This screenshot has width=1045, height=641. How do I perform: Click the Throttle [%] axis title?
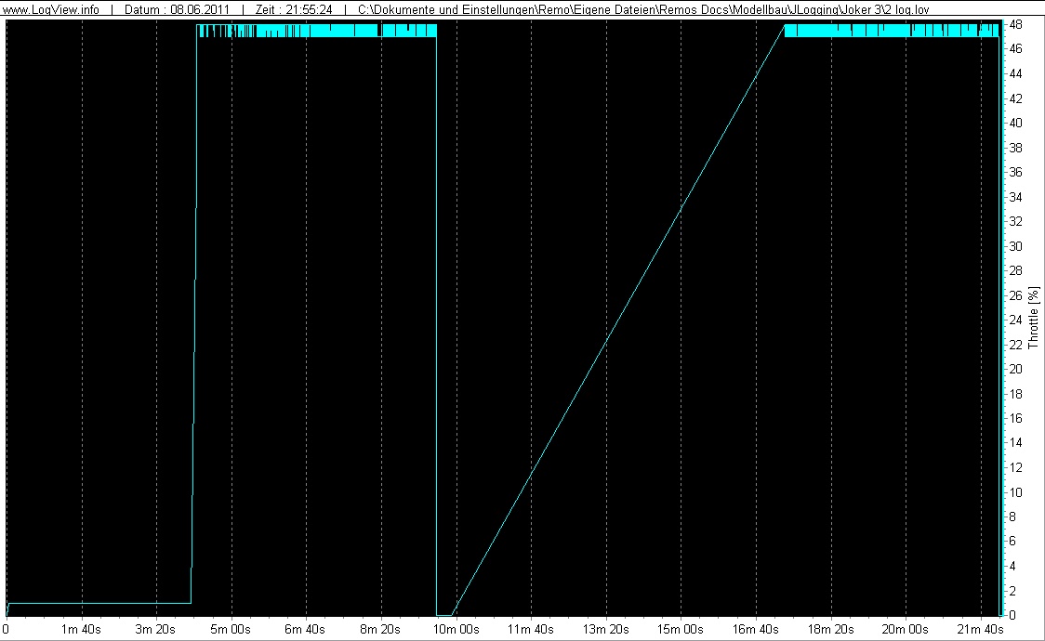[x=1034, y=318]
